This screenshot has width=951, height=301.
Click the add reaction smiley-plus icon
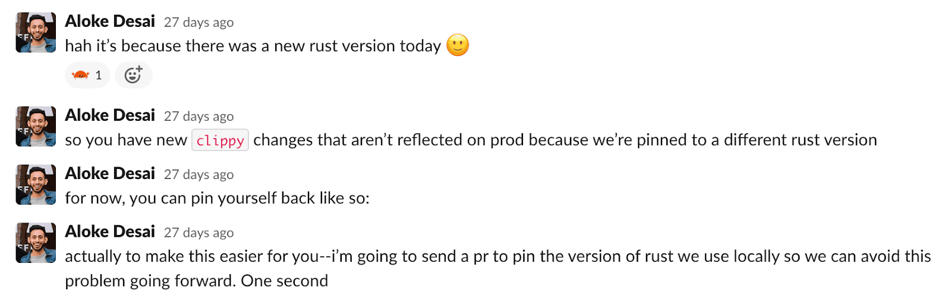pos(133,75)
